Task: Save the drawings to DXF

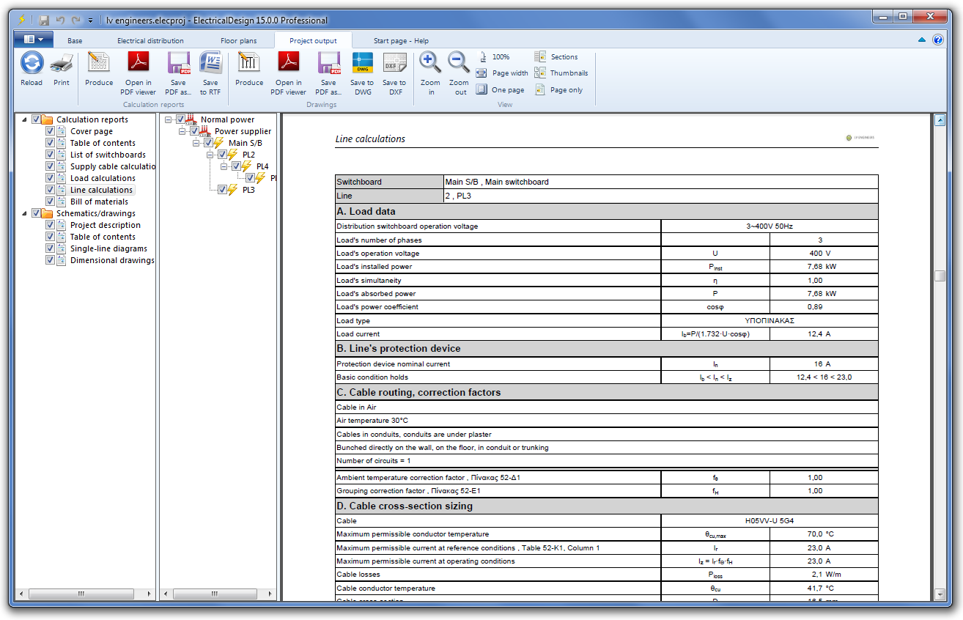Action: coord(395,64)
